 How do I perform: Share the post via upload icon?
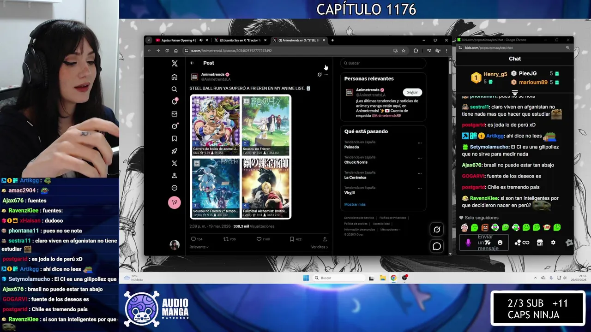click(325, 239)
